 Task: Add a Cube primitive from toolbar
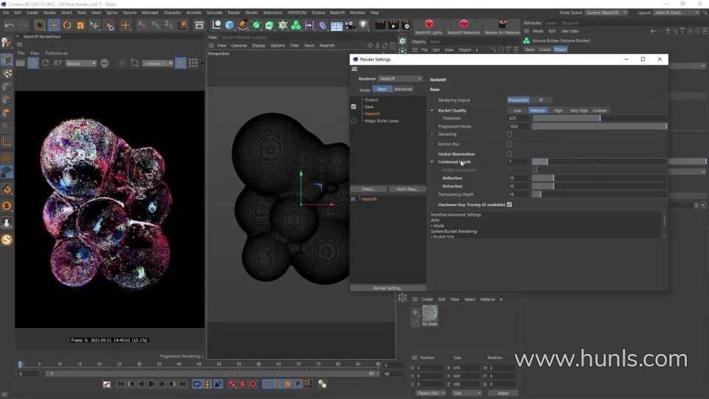[x=230, y=26]
